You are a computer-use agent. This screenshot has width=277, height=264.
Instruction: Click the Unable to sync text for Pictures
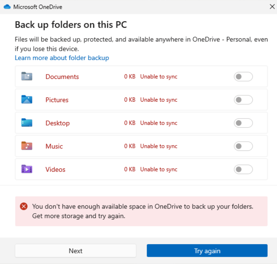(159, 100)
